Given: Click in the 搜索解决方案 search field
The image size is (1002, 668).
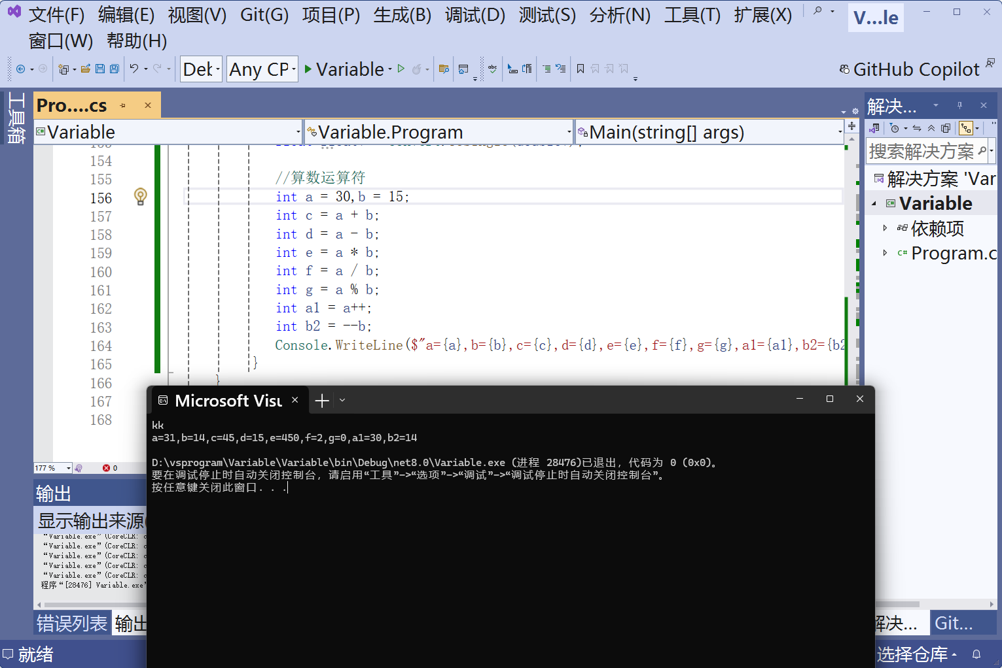Looking at the screenshot, I should (x=925, y=152).
